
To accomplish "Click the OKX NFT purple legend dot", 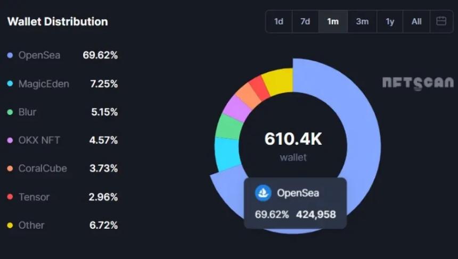I will tap(10, 140).
